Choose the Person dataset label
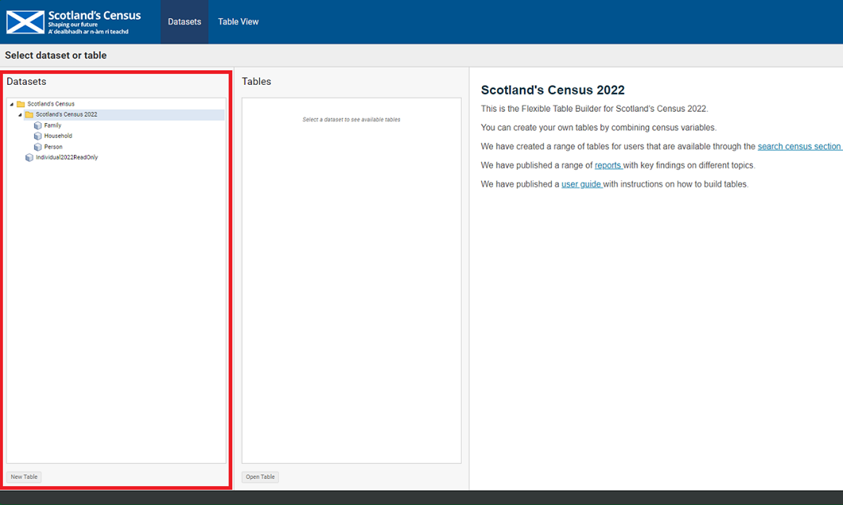Screen dimensions: 843x505 [x=53, y=147]
